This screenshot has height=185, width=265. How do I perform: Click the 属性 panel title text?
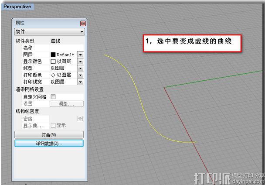(x=20, y=23)
